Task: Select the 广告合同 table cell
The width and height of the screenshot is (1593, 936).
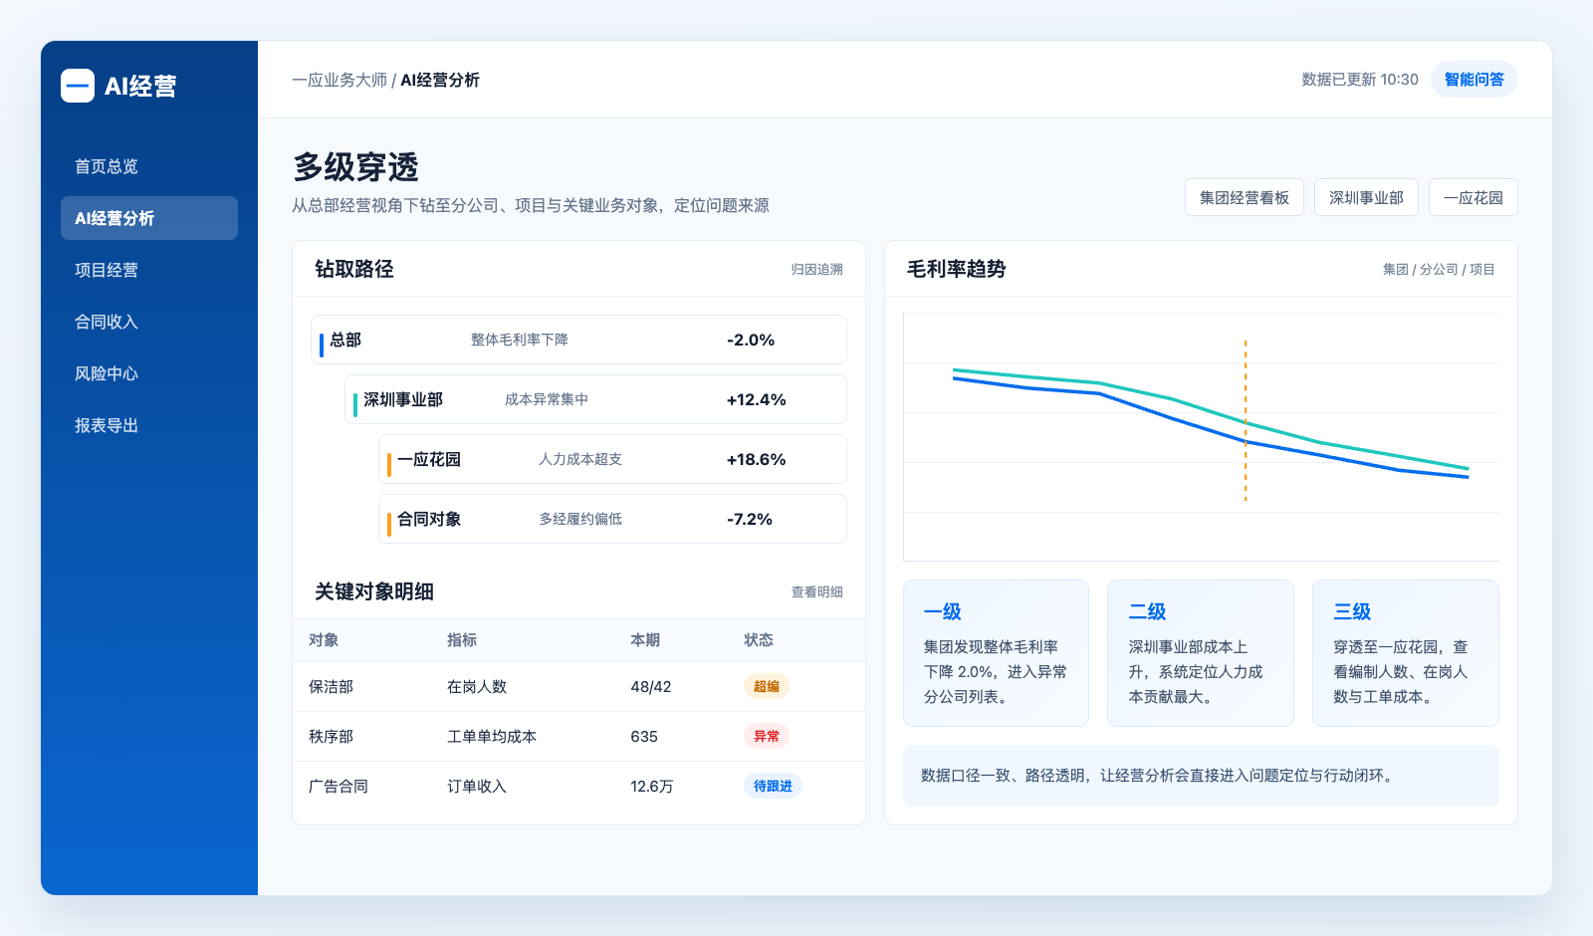Action: click(339, 786)
